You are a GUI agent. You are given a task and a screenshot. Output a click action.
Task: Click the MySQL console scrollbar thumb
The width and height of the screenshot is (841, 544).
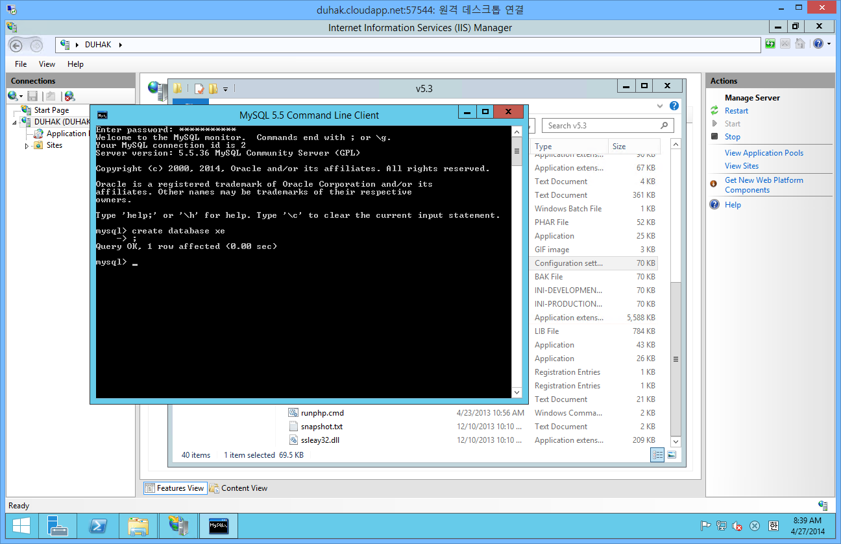coord(517,152)
